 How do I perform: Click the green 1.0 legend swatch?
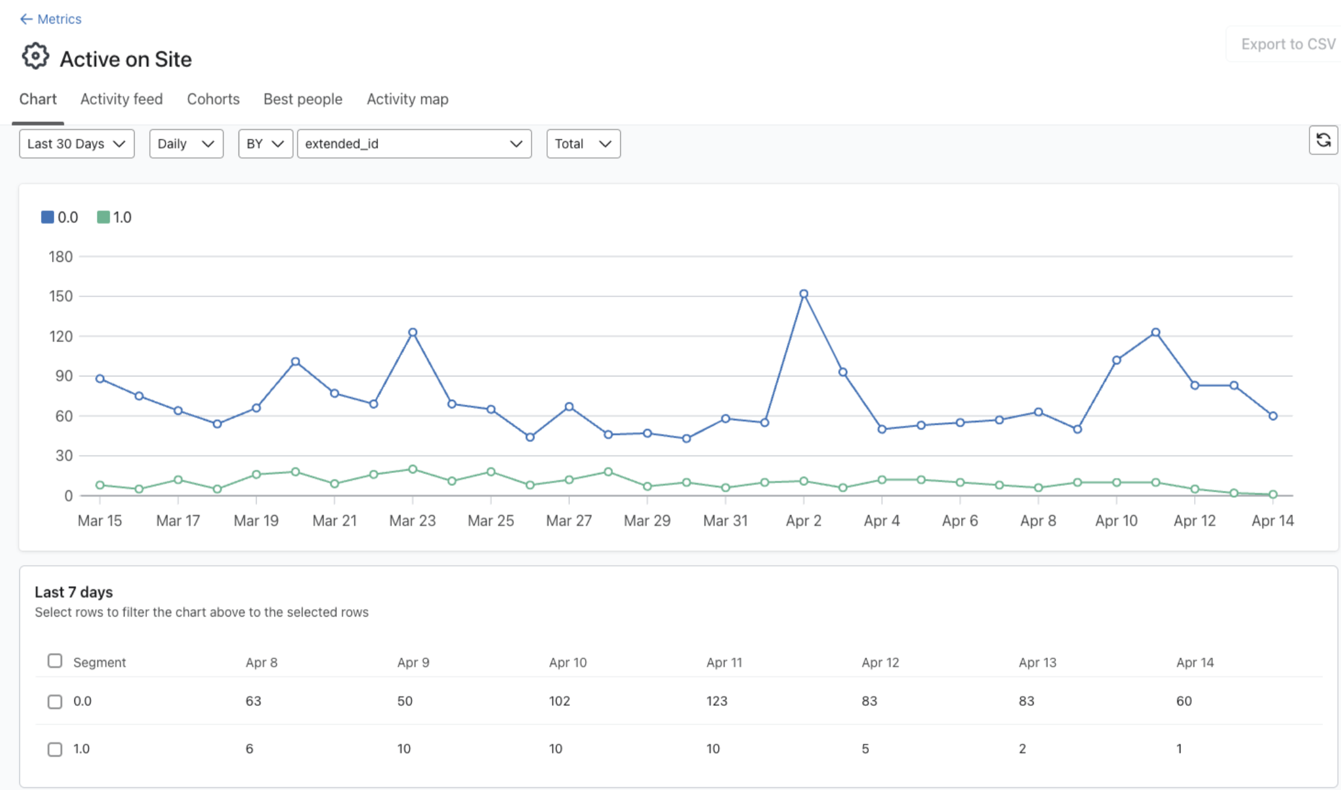tap(103, 217)
